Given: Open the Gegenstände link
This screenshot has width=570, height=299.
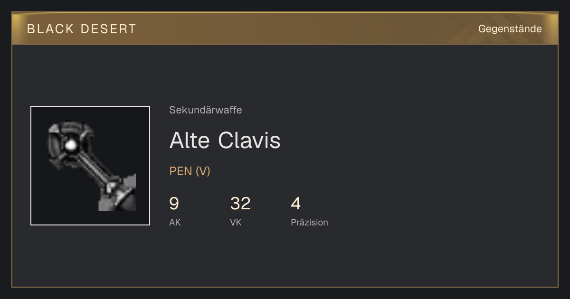Looking at the screenshot, I should coord(510,29).
